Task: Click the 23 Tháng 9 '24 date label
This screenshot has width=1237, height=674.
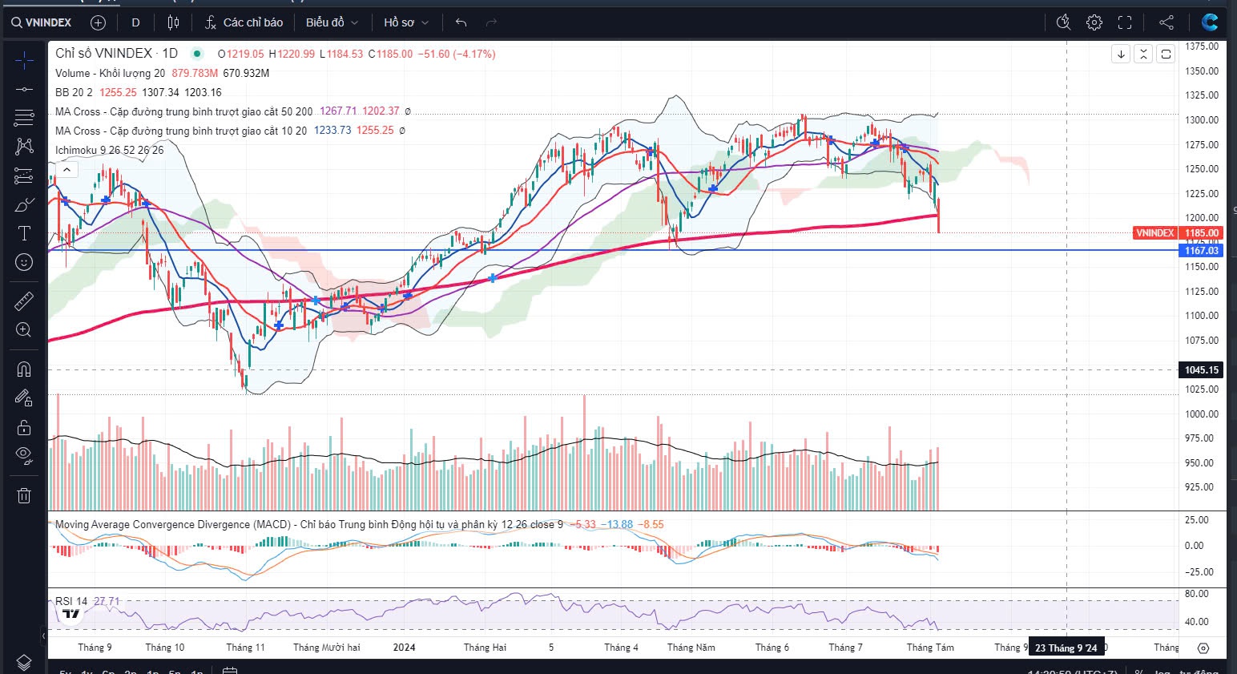Action: 1066,648
